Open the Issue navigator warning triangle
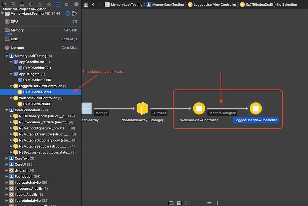Screen dimensions: 308x206 (x=40, y=5)
